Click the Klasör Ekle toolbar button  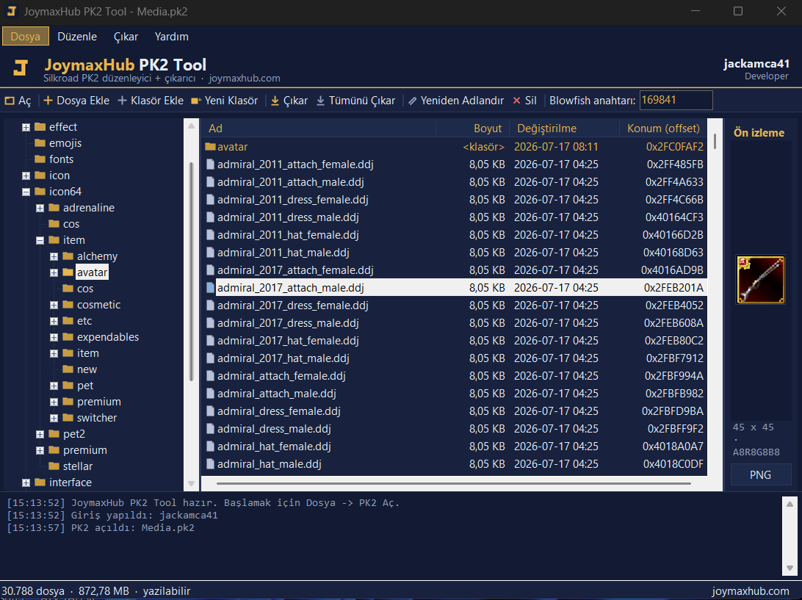click(151, 101)
